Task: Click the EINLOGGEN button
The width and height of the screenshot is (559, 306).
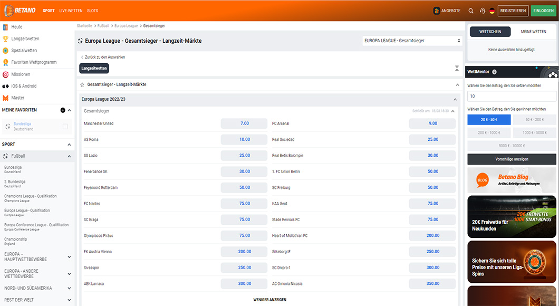Action: click(x=543, y=11)
